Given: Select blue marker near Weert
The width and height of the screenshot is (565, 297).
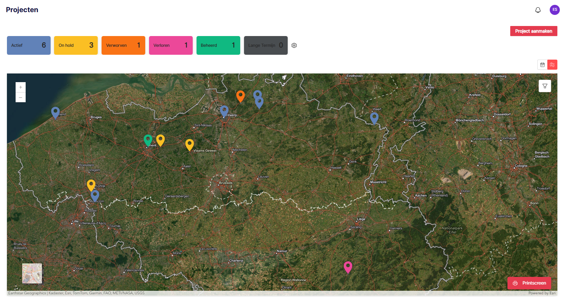Looking at the screenshot, I should point(374,118).
